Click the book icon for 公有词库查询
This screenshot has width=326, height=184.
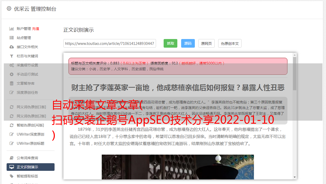pos(11,158)
